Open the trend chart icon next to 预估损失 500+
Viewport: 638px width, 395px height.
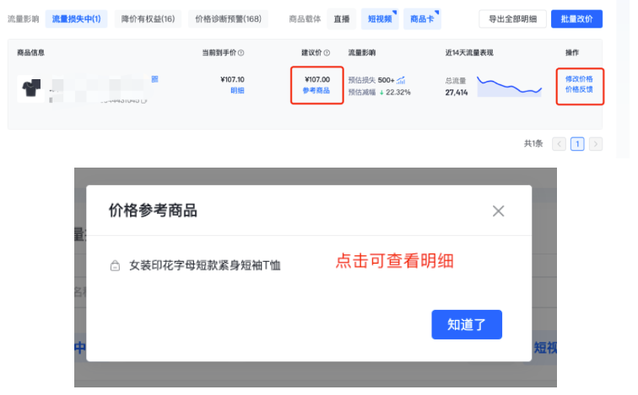coord(402,80)
